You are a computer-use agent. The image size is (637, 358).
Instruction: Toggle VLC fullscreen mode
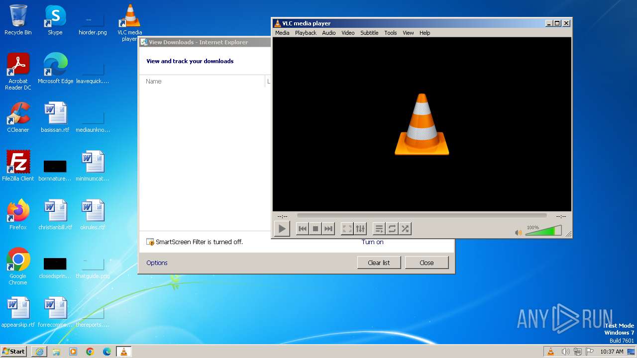point(347,229)
